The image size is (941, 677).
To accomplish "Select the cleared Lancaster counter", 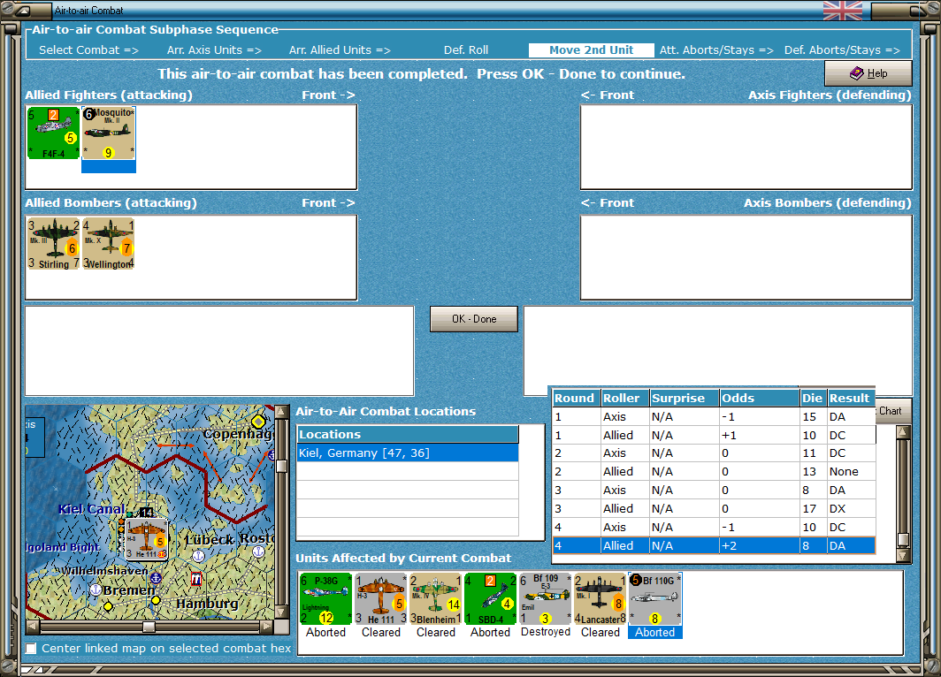I will point(601,599).
